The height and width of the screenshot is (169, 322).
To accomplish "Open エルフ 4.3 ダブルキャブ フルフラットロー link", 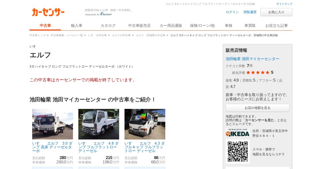I will coord(145,147).
